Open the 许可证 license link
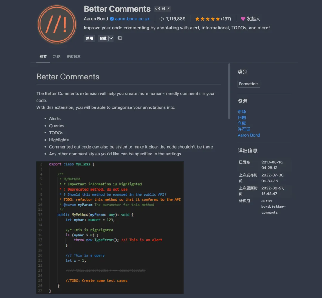This screenshot has height=298, width=322. pos(244,129)
